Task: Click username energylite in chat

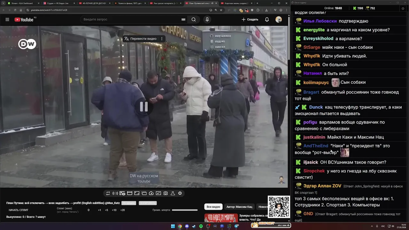Action: pyautogui.click(x=314, y=30)
